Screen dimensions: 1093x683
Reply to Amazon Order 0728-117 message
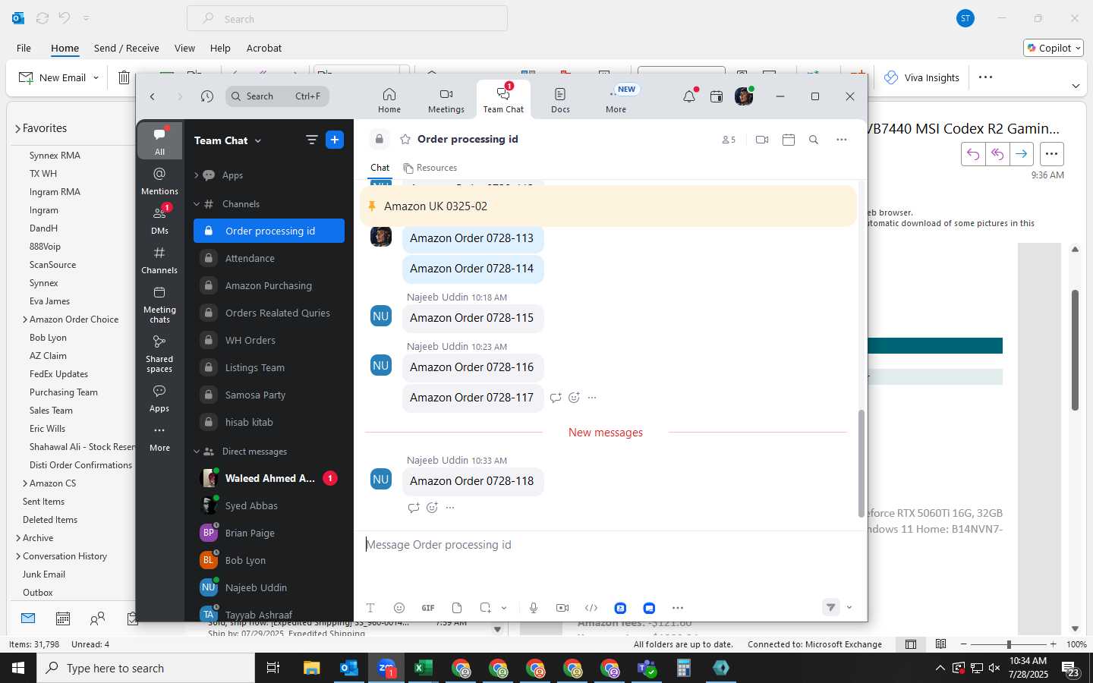556,398
